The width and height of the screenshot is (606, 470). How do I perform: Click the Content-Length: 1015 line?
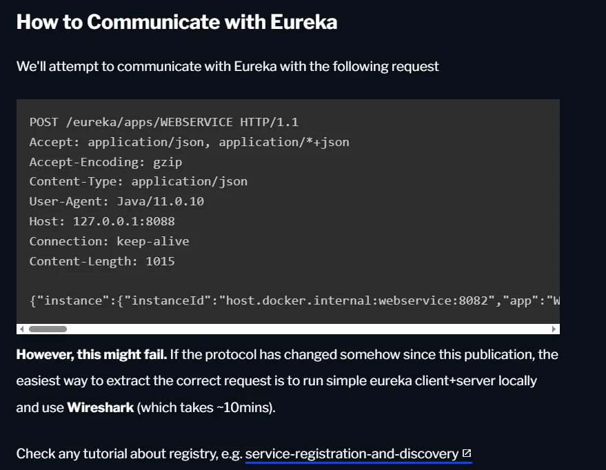click(x=102, y=261)
